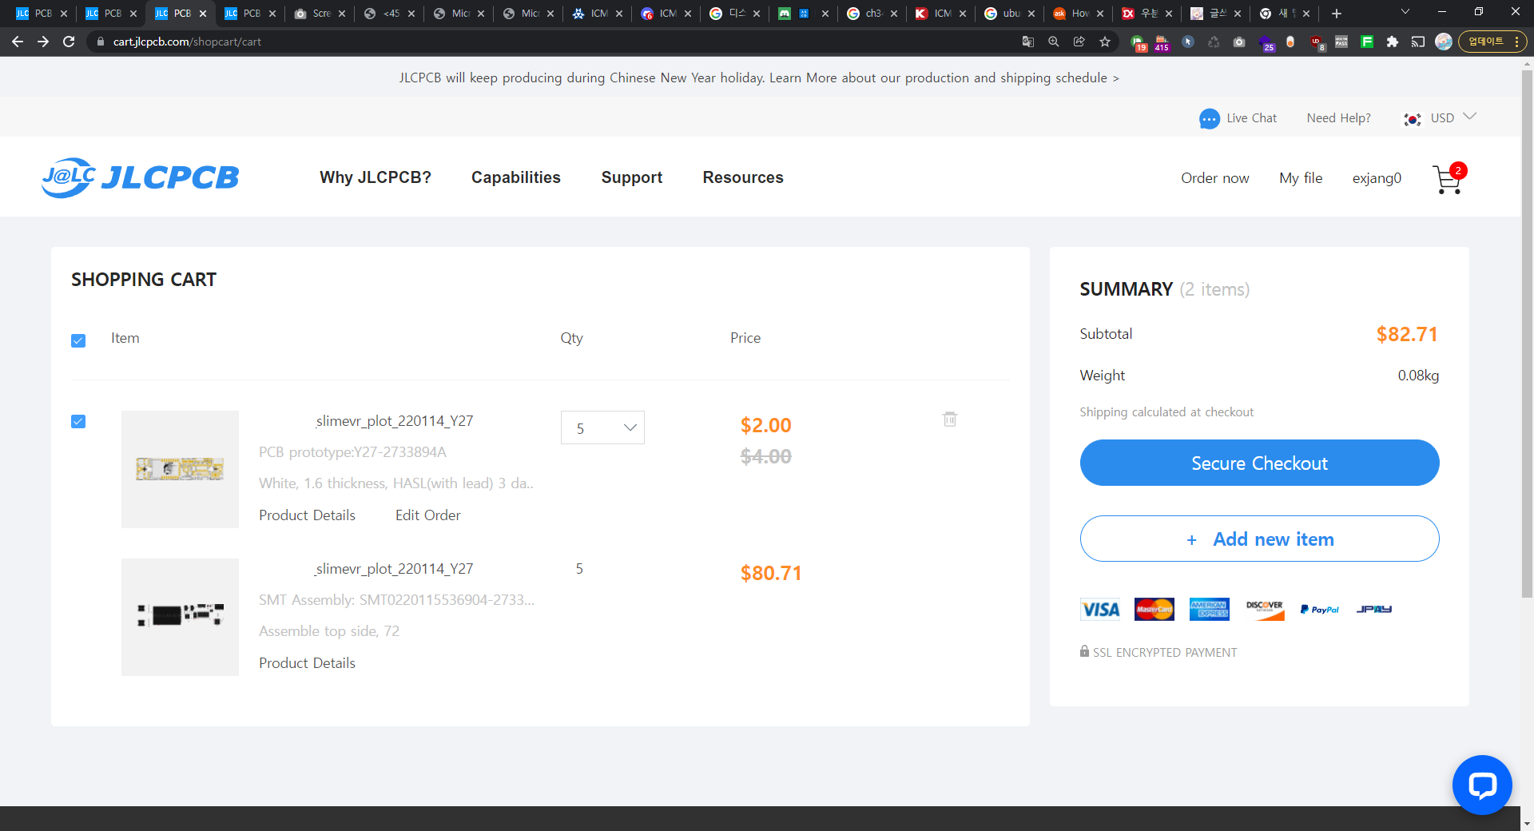The height and width of the screenshot is (831, 1534).
Task: Open Product Details for PCB prototype item
Action: (x=307, y=515)
